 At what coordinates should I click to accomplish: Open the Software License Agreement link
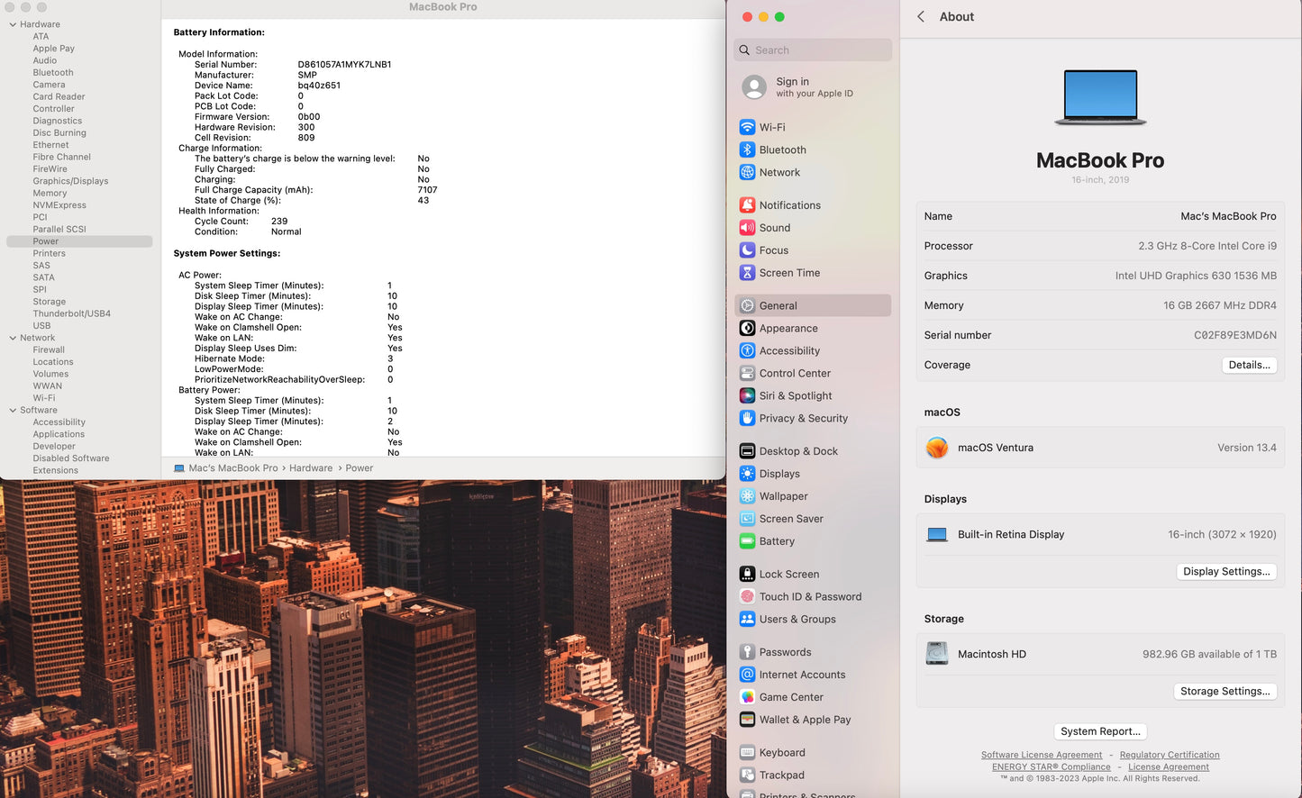pyautogui.click(x=1041, y=755)
